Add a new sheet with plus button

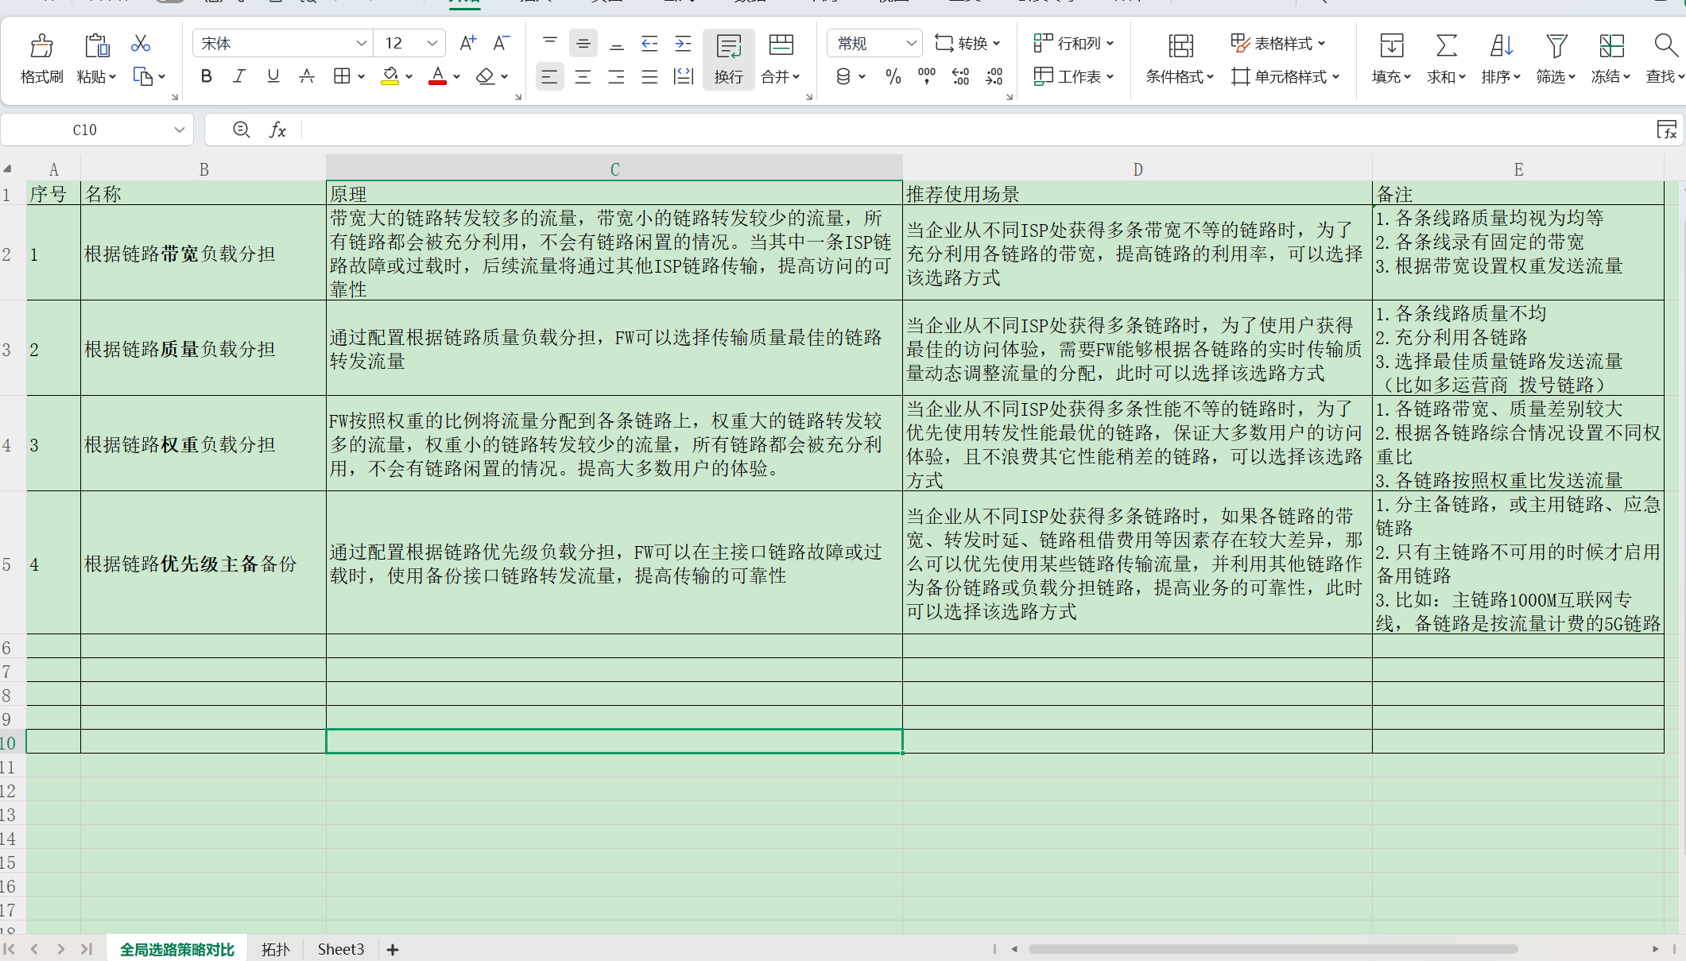[393, 949]
